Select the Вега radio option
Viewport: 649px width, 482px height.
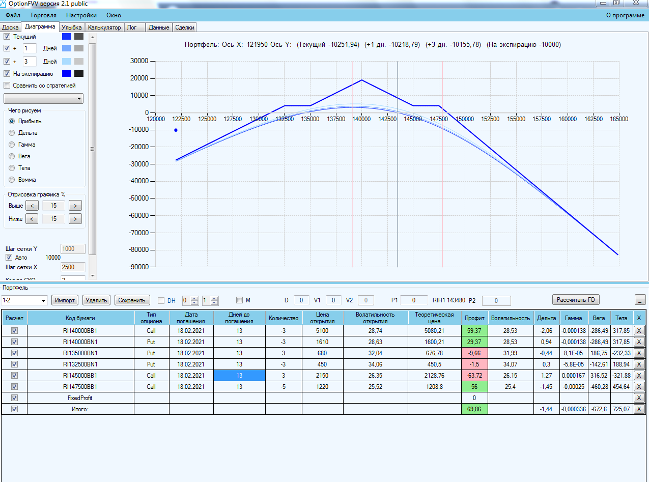(12, 156)
